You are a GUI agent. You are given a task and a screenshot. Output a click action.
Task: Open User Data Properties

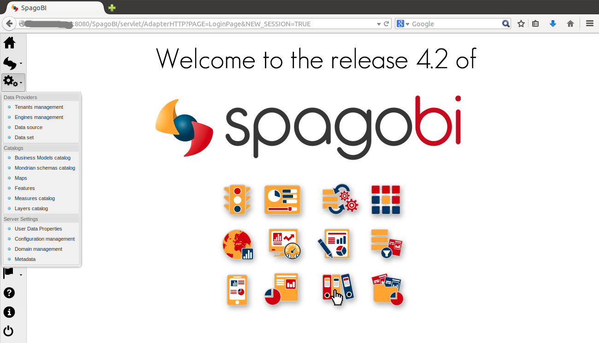coord(38,229)
